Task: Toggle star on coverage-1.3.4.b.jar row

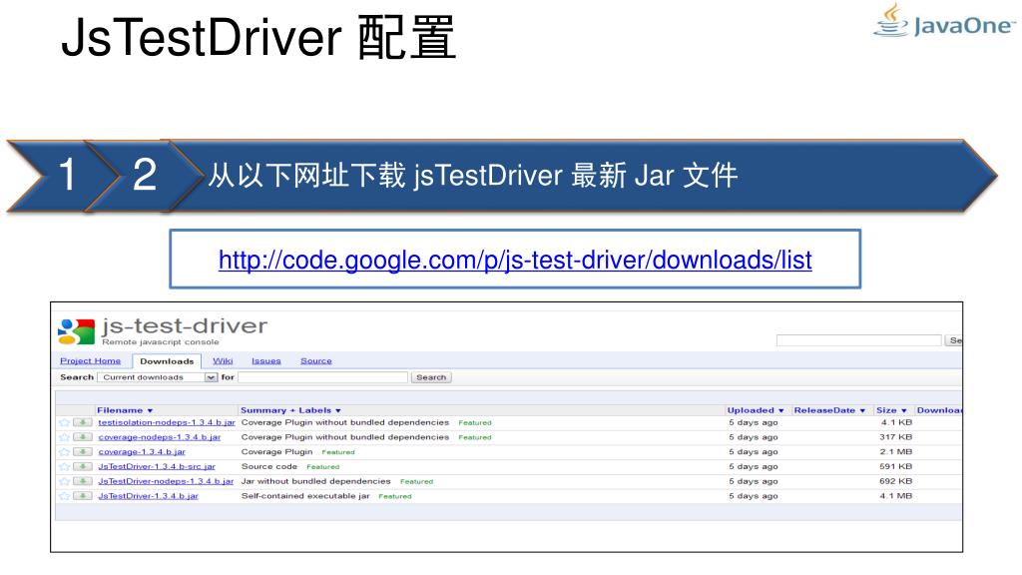Action: click(x=65, y=452)
